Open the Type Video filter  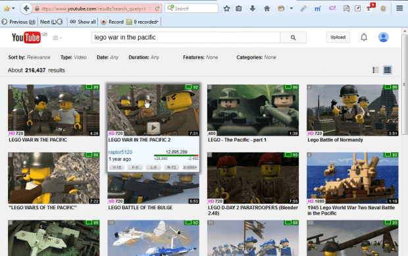click(x=74, y=57)
